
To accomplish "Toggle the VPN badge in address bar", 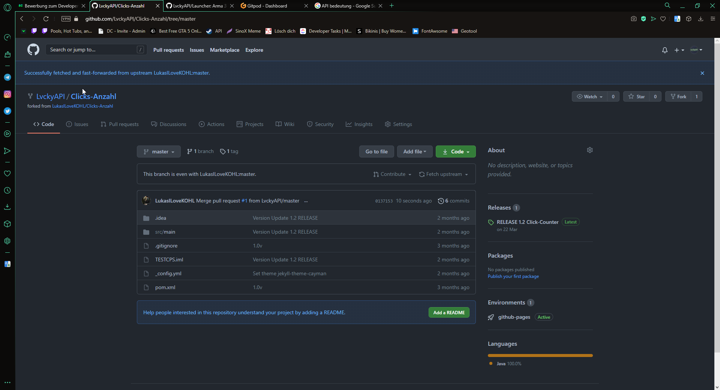I will tap(66, 19).
